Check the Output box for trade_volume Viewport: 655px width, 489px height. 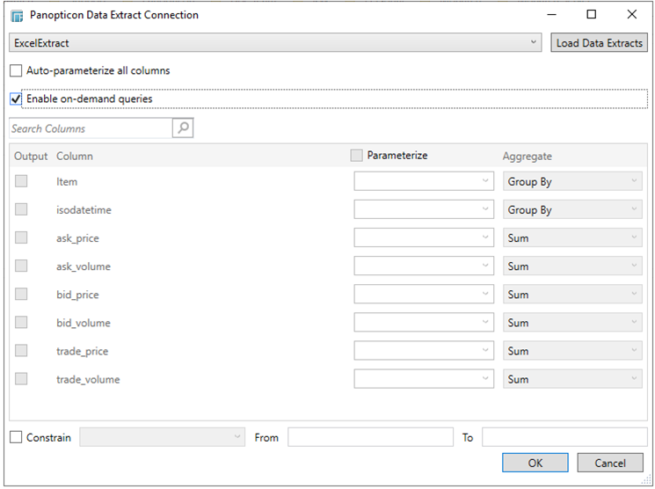click(x=21, y=379)
